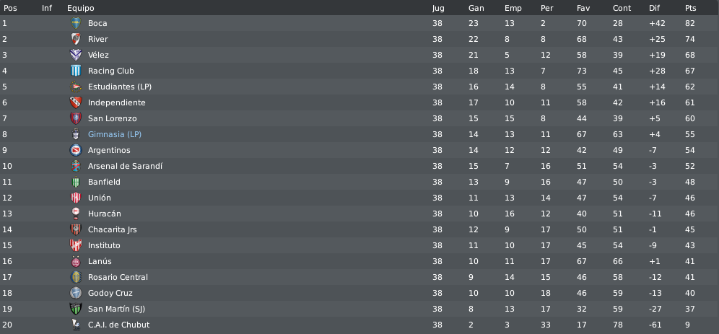Click the San Martín (SJ) crest icon
719x334 pixels.
[76, 309]
